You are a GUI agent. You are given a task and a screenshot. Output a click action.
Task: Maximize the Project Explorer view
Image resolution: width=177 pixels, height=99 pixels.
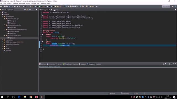click(x=37, y=10)
